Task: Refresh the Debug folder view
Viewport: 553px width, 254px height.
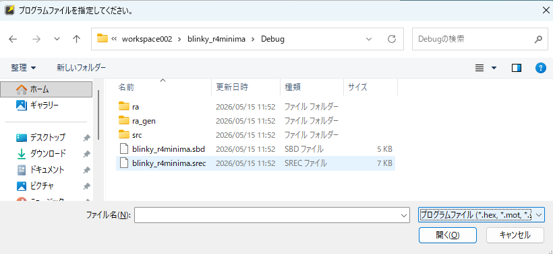Action: point(391,39)
